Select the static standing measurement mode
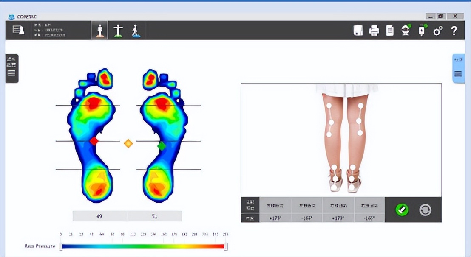This screenshot has height=257, width=471. click(99, 30)
